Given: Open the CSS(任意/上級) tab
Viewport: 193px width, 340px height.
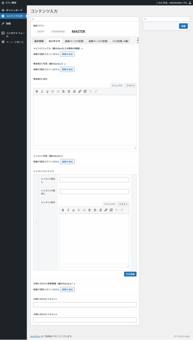Looking at the screenshot, I should pyautogui.click(x=120, y=41).
